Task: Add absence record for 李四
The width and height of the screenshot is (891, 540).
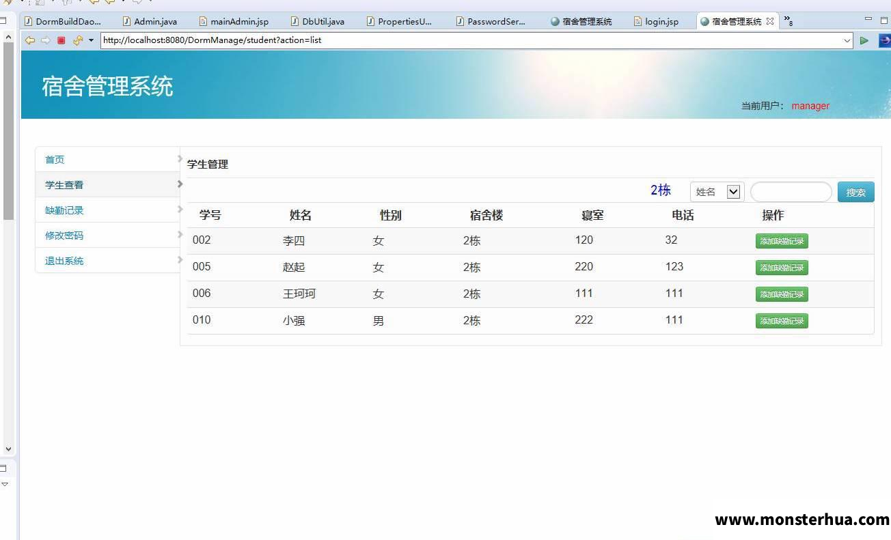Action: click(782, 241)
